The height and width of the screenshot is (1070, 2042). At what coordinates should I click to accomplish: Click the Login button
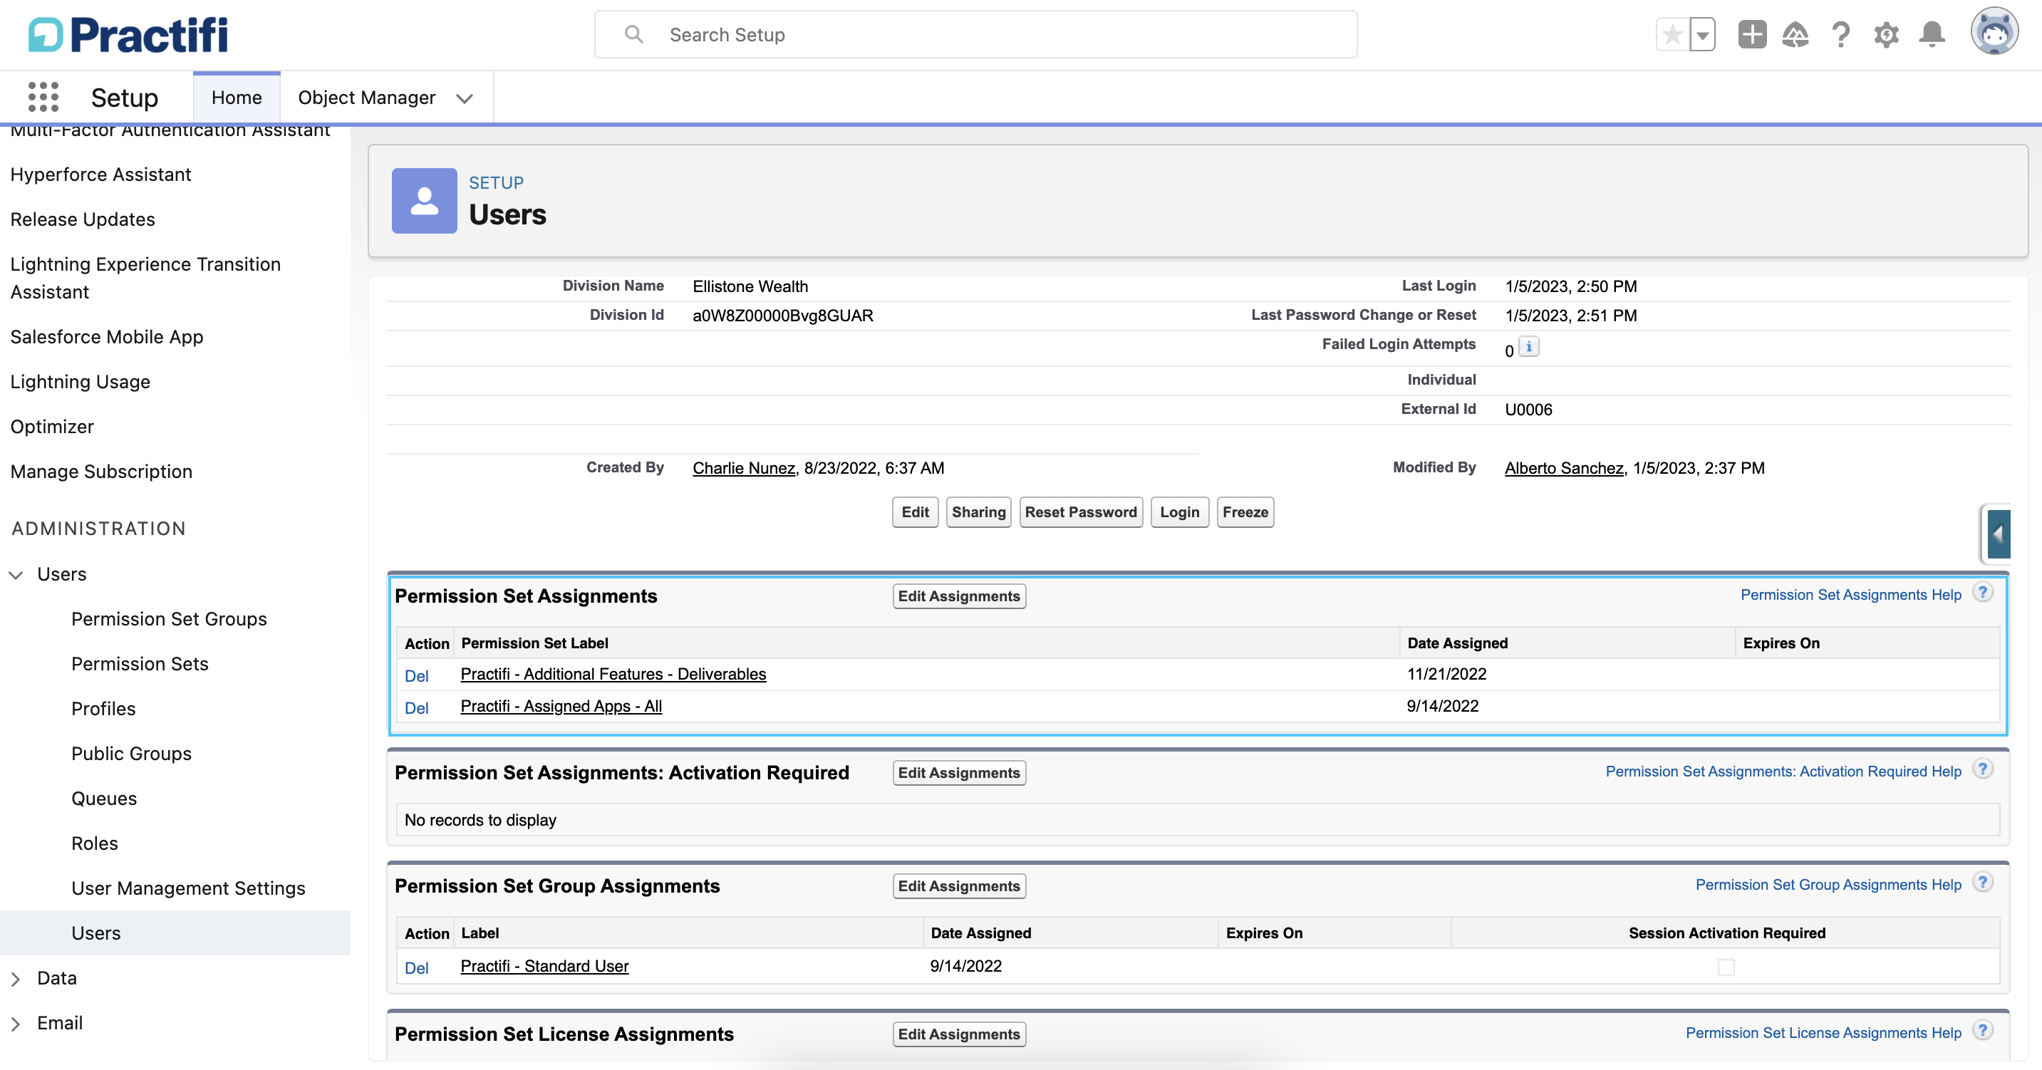click(x=1180, y=512)
